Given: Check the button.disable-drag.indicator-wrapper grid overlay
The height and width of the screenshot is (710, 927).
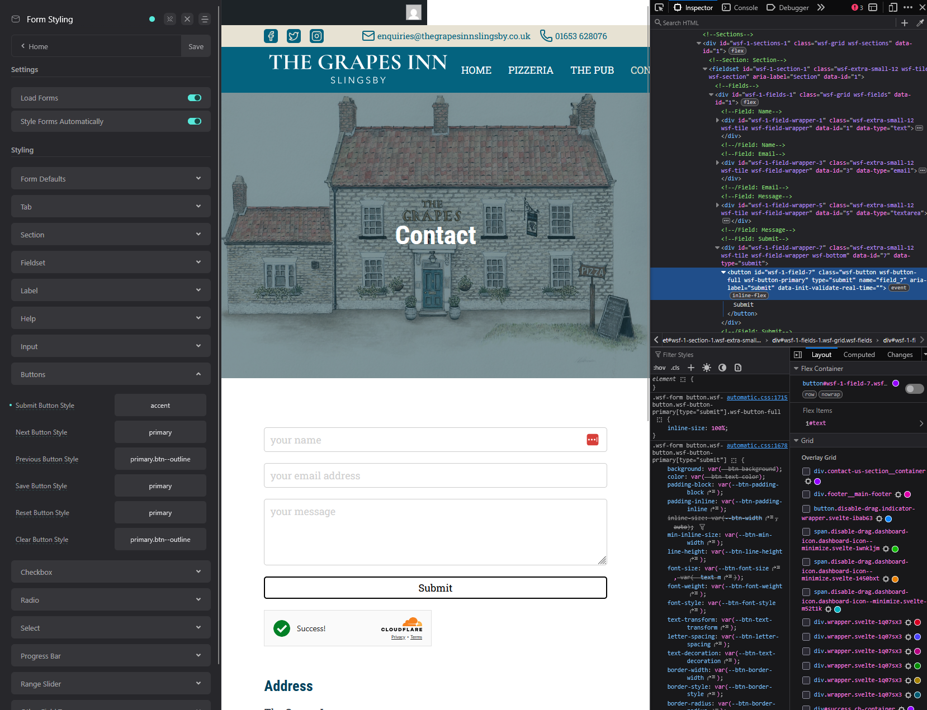Looking at the screenshot, I should tap(806, 509).
